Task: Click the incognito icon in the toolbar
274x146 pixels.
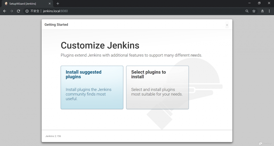Action: click(262, 11)
